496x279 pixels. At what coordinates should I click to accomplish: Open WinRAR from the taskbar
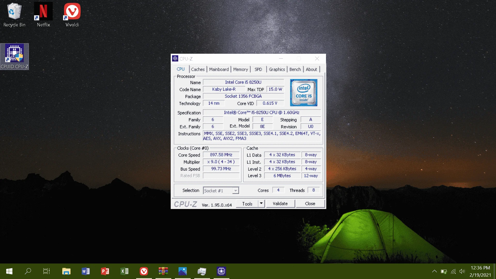163,271
